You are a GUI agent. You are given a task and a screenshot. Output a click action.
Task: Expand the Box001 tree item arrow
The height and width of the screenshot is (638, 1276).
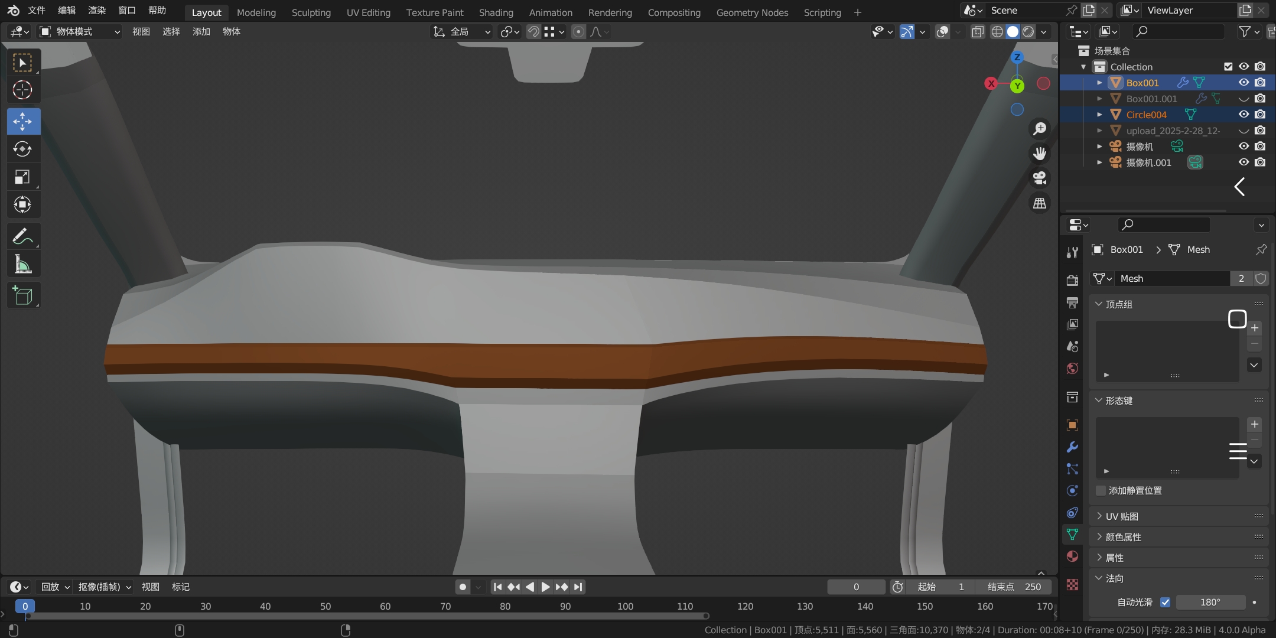pos(1099,83)
